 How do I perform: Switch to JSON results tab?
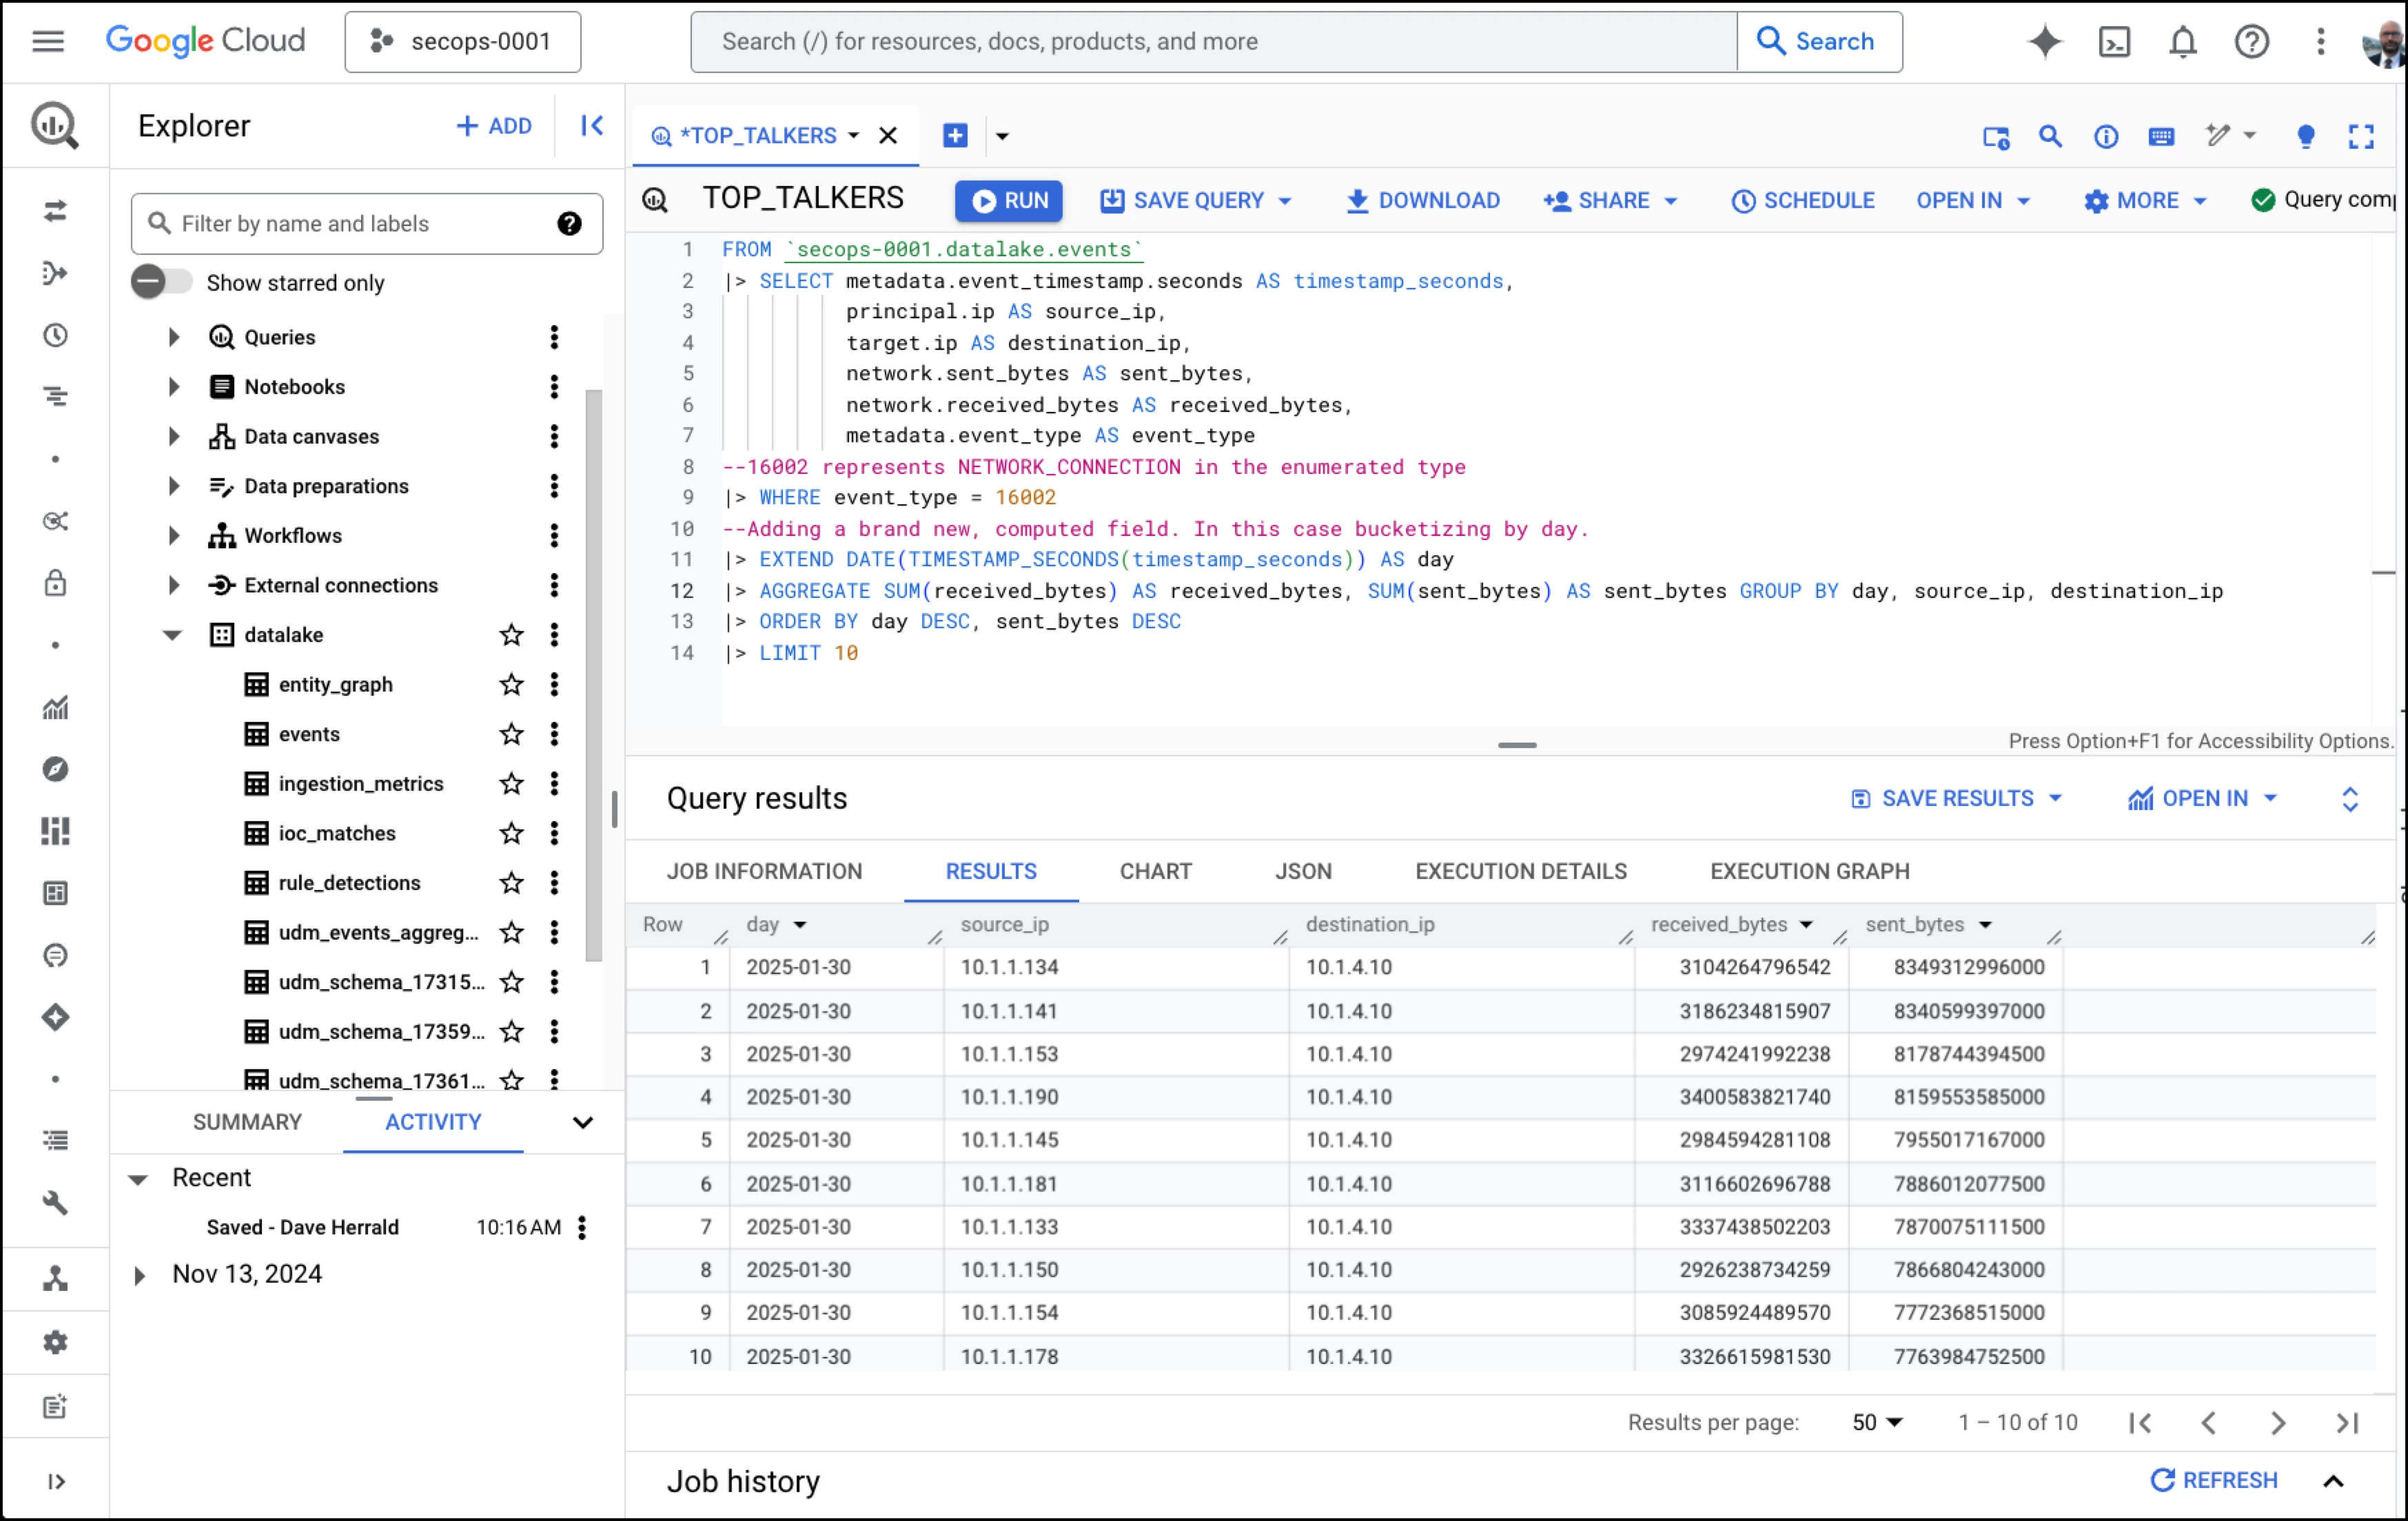click(x=1303, y=871)
